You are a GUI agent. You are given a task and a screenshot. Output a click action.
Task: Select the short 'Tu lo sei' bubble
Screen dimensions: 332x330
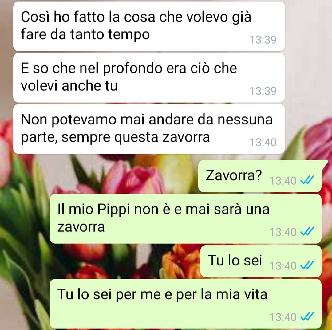(261, 261)
